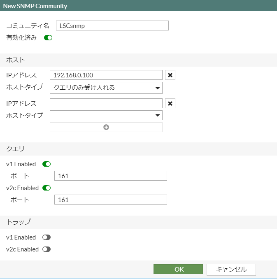
Task: Remove the 192.168.0.100 host entry
Action: click(x=170, y=75)
